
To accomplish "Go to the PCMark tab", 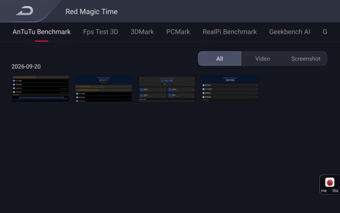I will tap(178, 32).
